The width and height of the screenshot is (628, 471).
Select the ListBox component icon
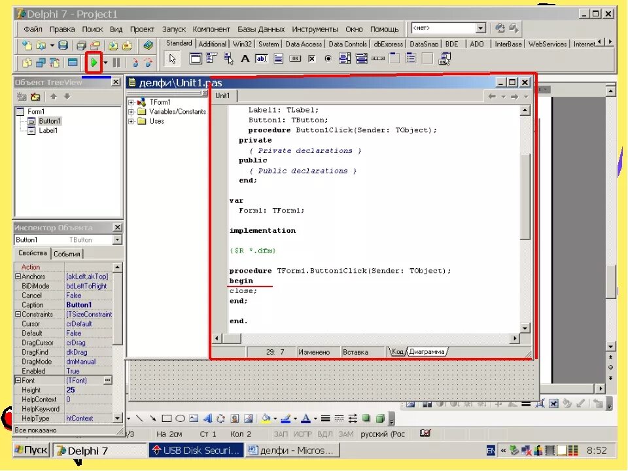click(x=345, y=58)
